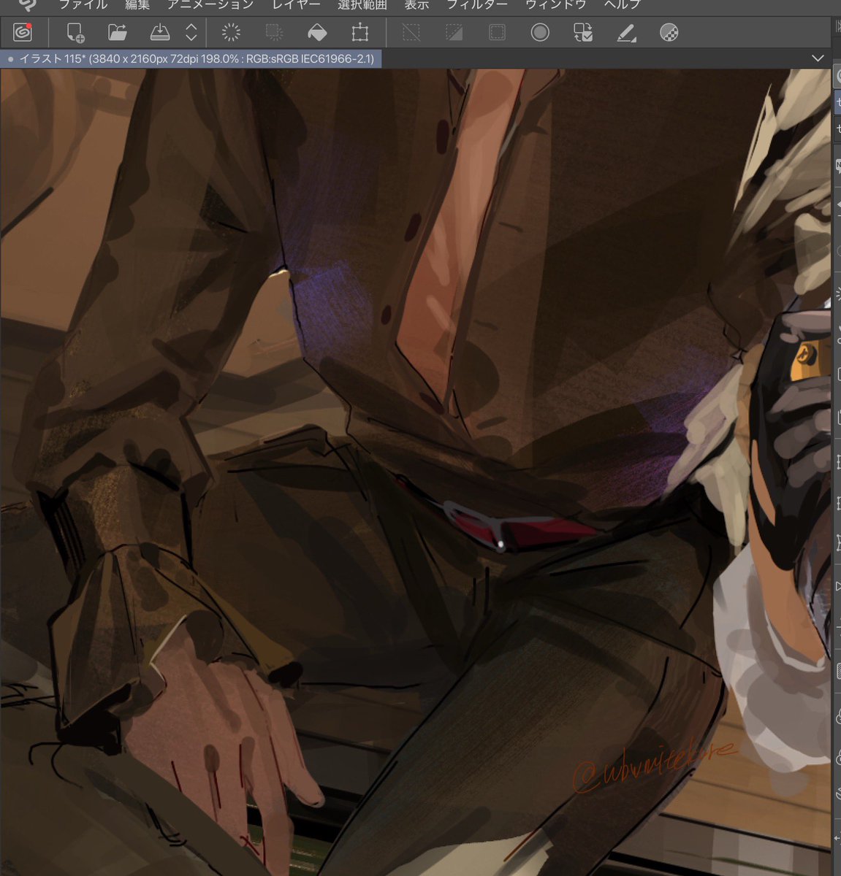Click the double-square checkmark toolbar icon
The image size is (841, 876).
tap(583, 32)
